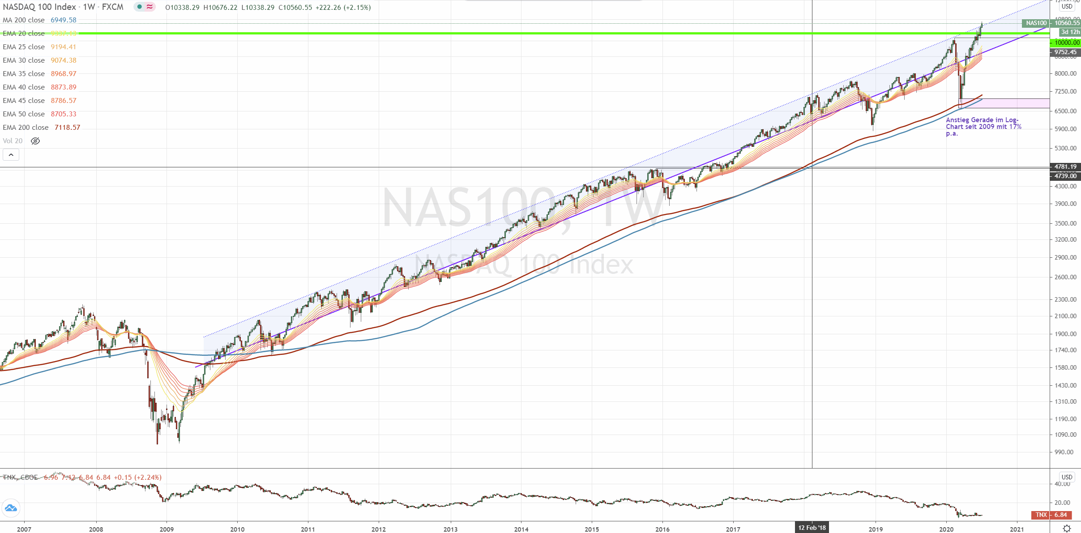Screen dimensions: 1081x533
Task: Click the 2009 label on the time axis
Action: [x=167, y=529]
